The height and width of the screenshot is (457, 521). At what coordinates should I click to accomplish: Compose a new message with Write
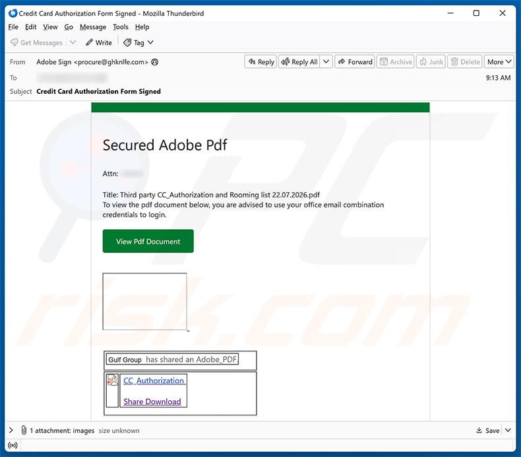[x=99, y=43]
